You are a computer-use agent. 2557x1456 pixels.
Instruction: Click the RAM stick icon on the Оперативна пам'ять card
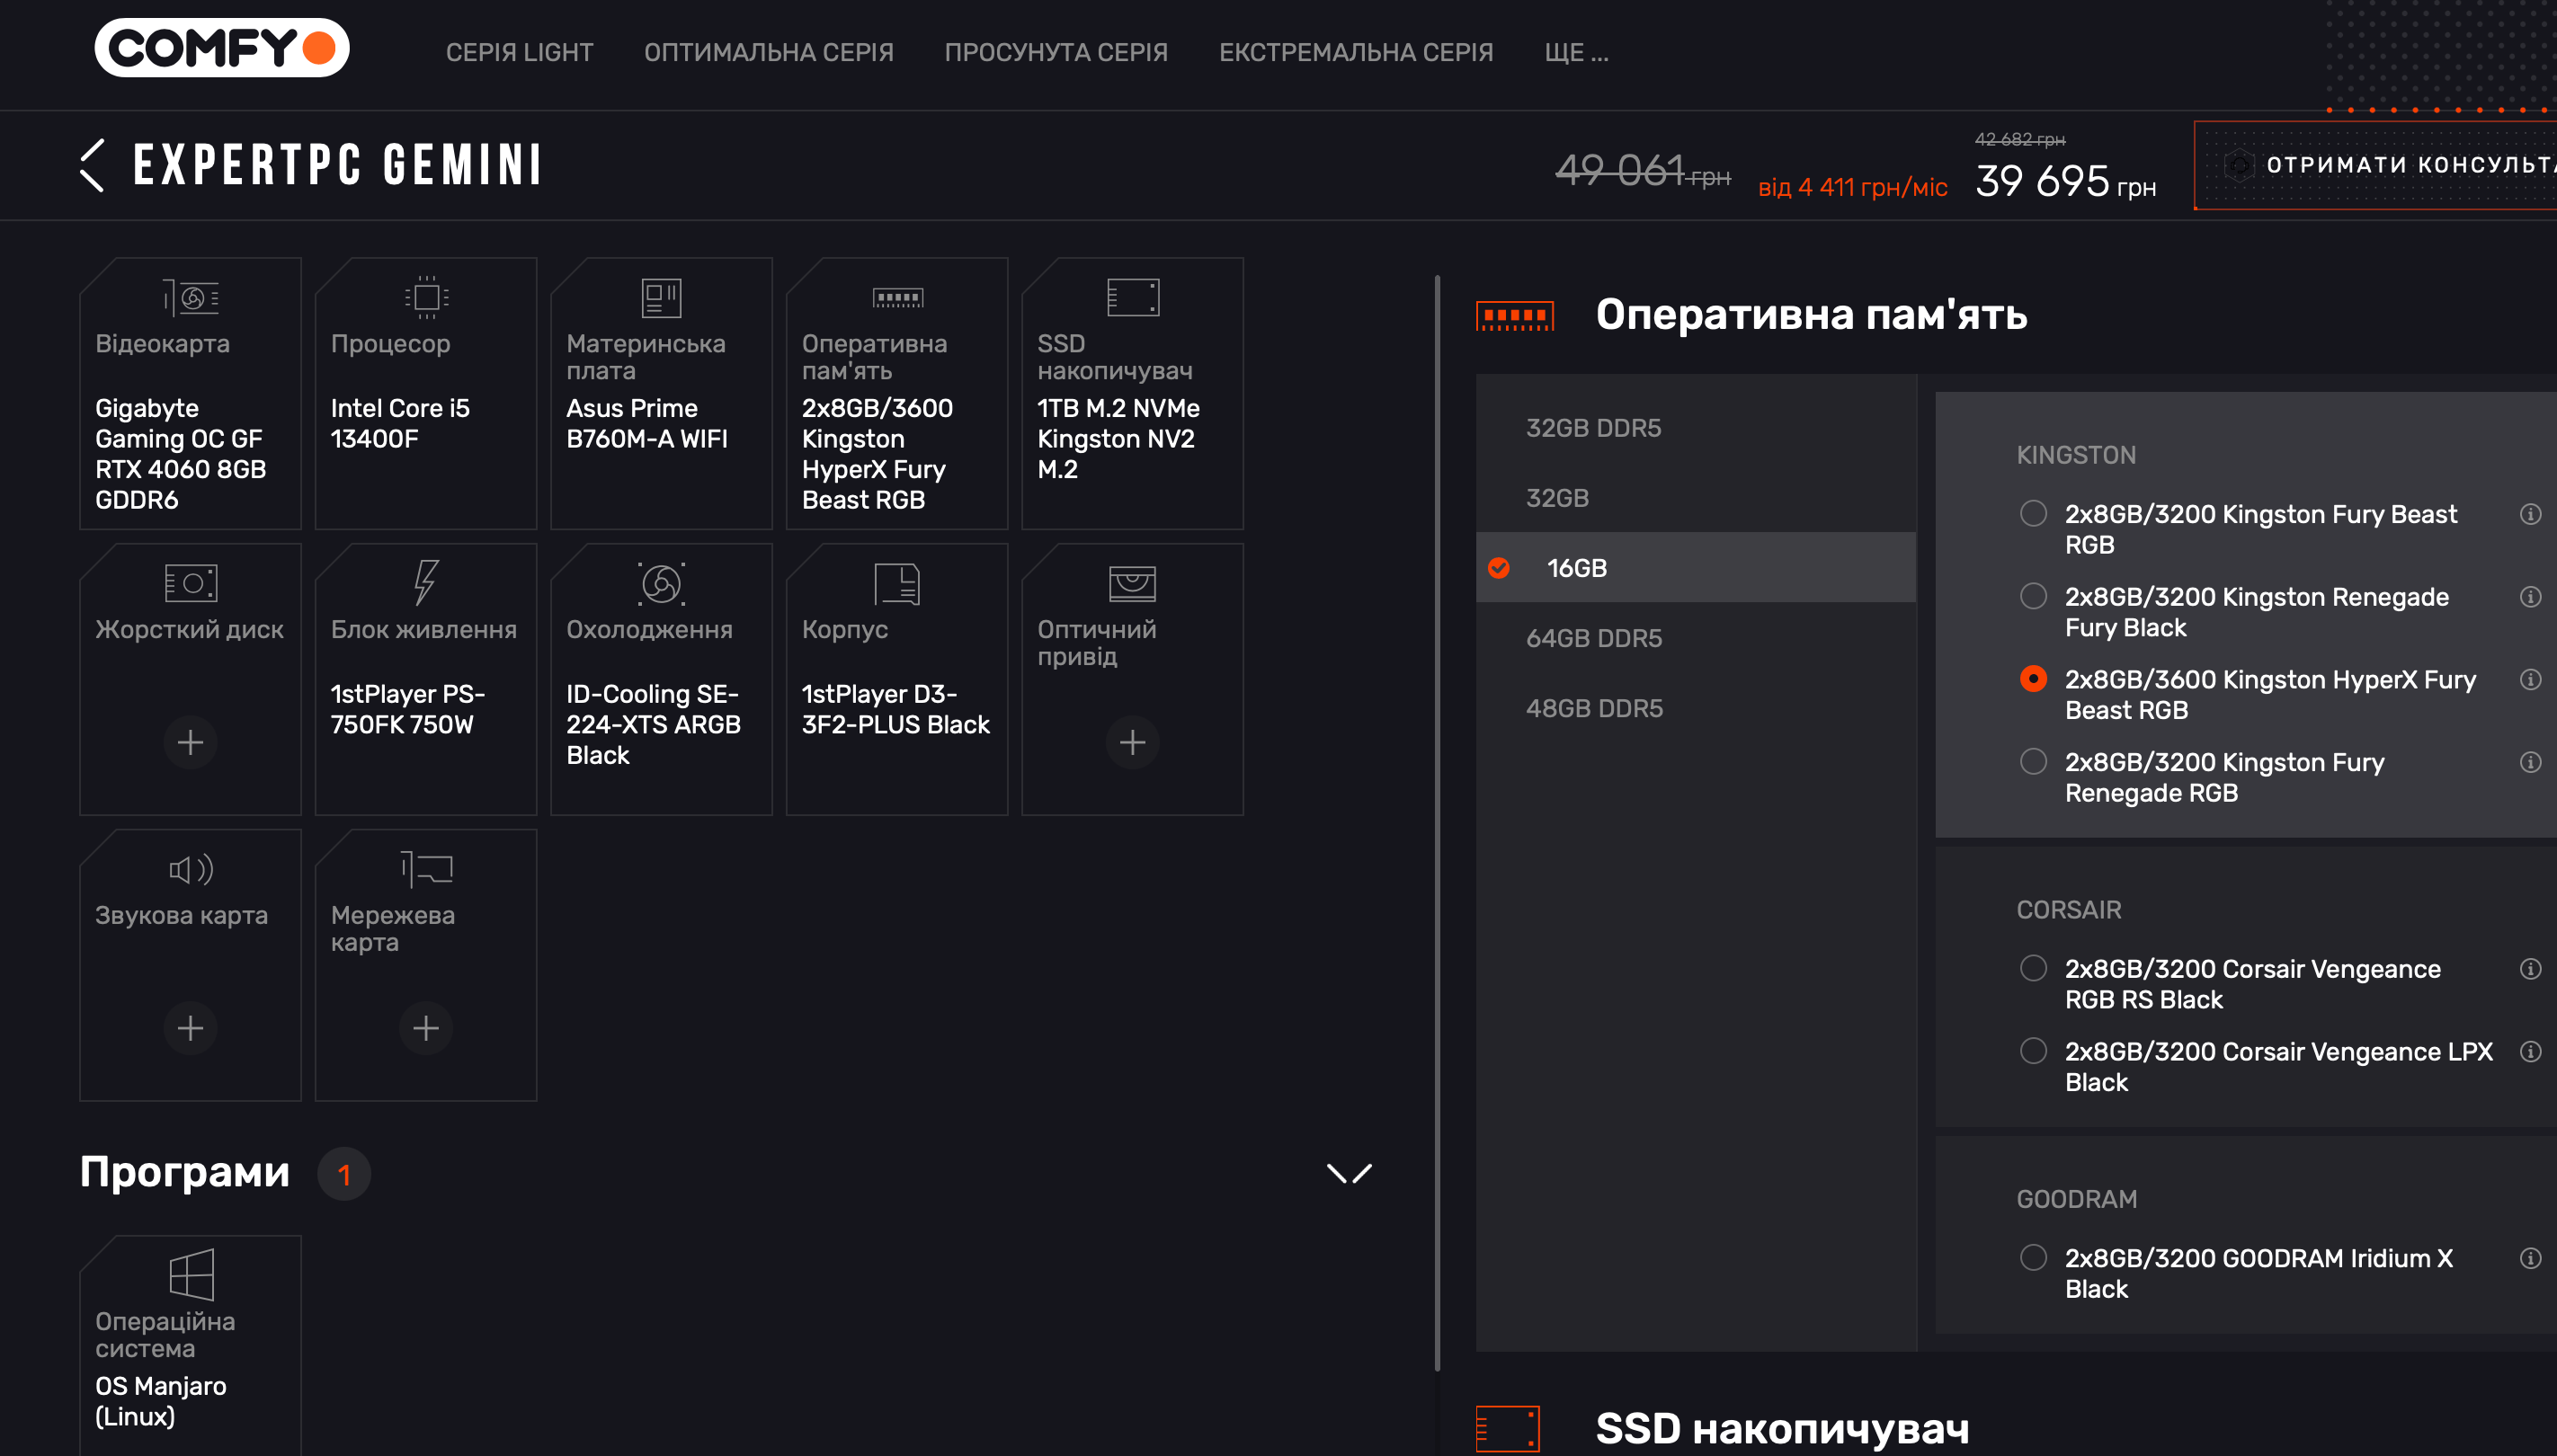897,298
